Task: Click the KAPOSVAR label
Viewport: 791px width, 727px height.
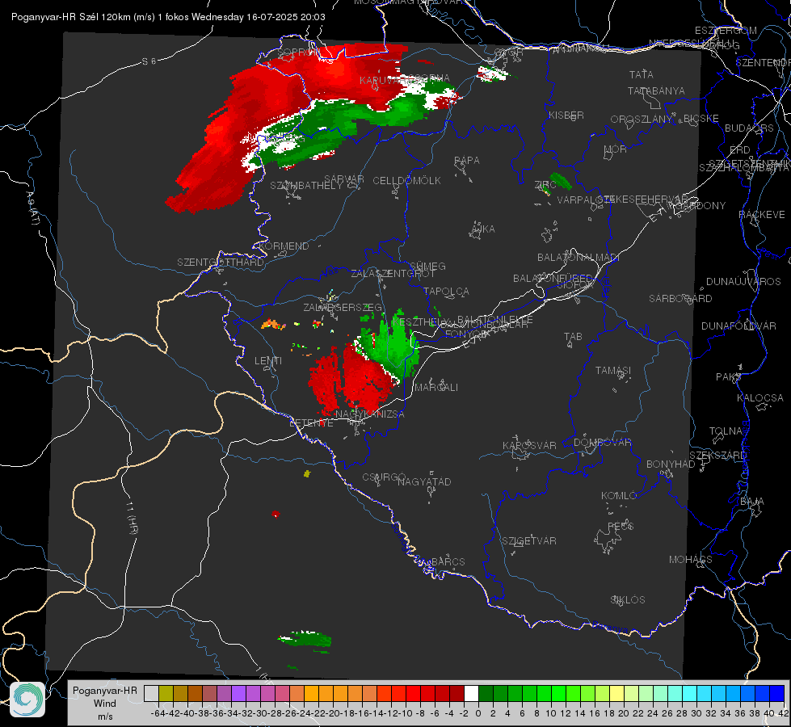Action: click(x=529, y=445)
